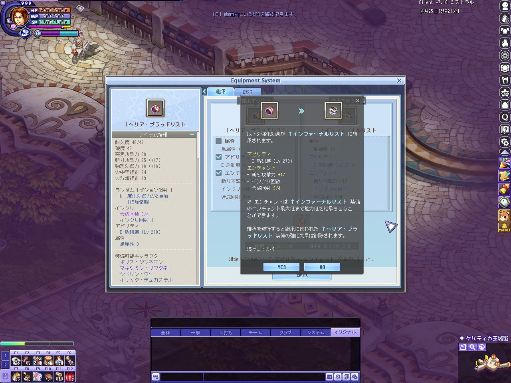The height and width of the screenshot is (383, 511).
Task: Switch to quickslot page 1
Action: 5,355
